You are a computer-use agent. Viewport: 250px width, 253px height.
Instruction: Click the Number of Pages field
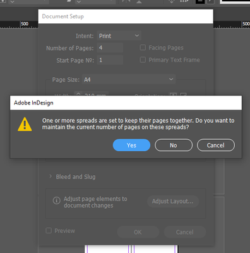(x=110, y=47)
